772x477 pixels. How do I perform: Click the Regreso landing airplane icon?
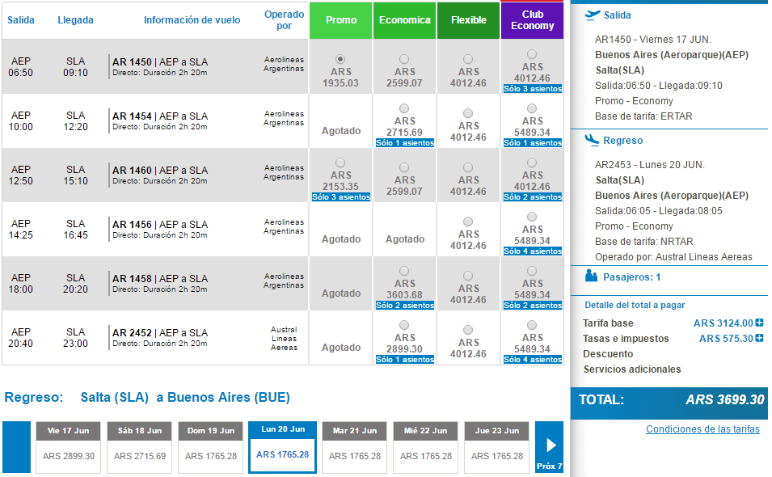593,140
